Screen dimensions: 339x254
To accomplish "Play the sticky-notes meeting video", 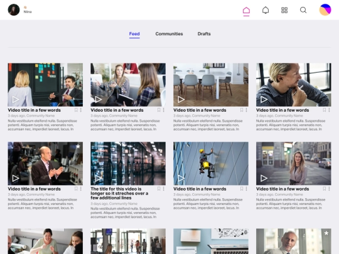I will pos(15,99).
